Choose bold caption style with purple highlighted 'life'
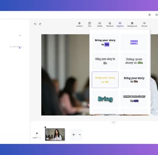Viewport: 158px width, 155px height. 105,42
